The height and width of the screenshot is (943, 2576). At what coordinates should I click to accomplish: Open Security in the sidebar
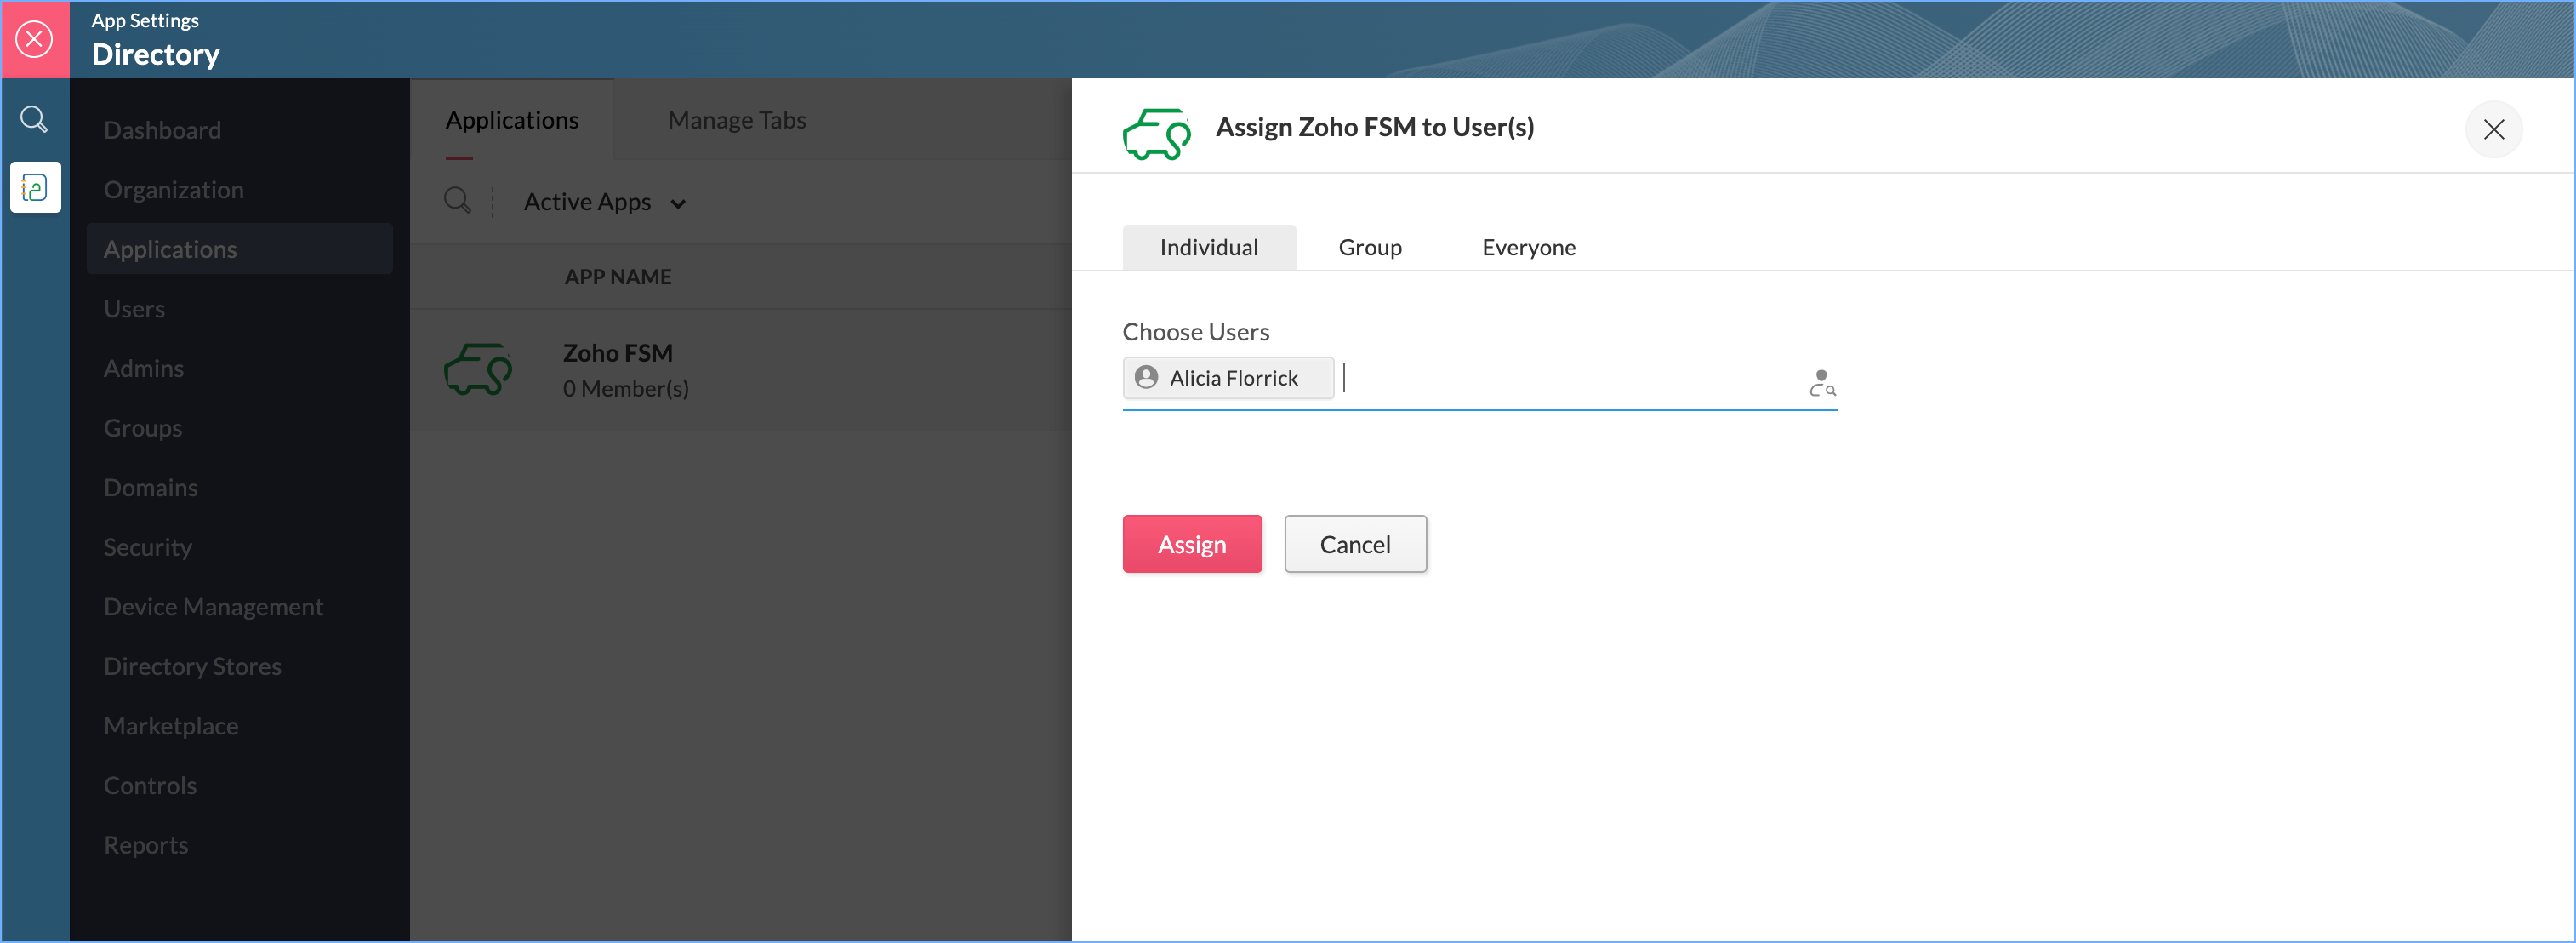tap(147, 547)
